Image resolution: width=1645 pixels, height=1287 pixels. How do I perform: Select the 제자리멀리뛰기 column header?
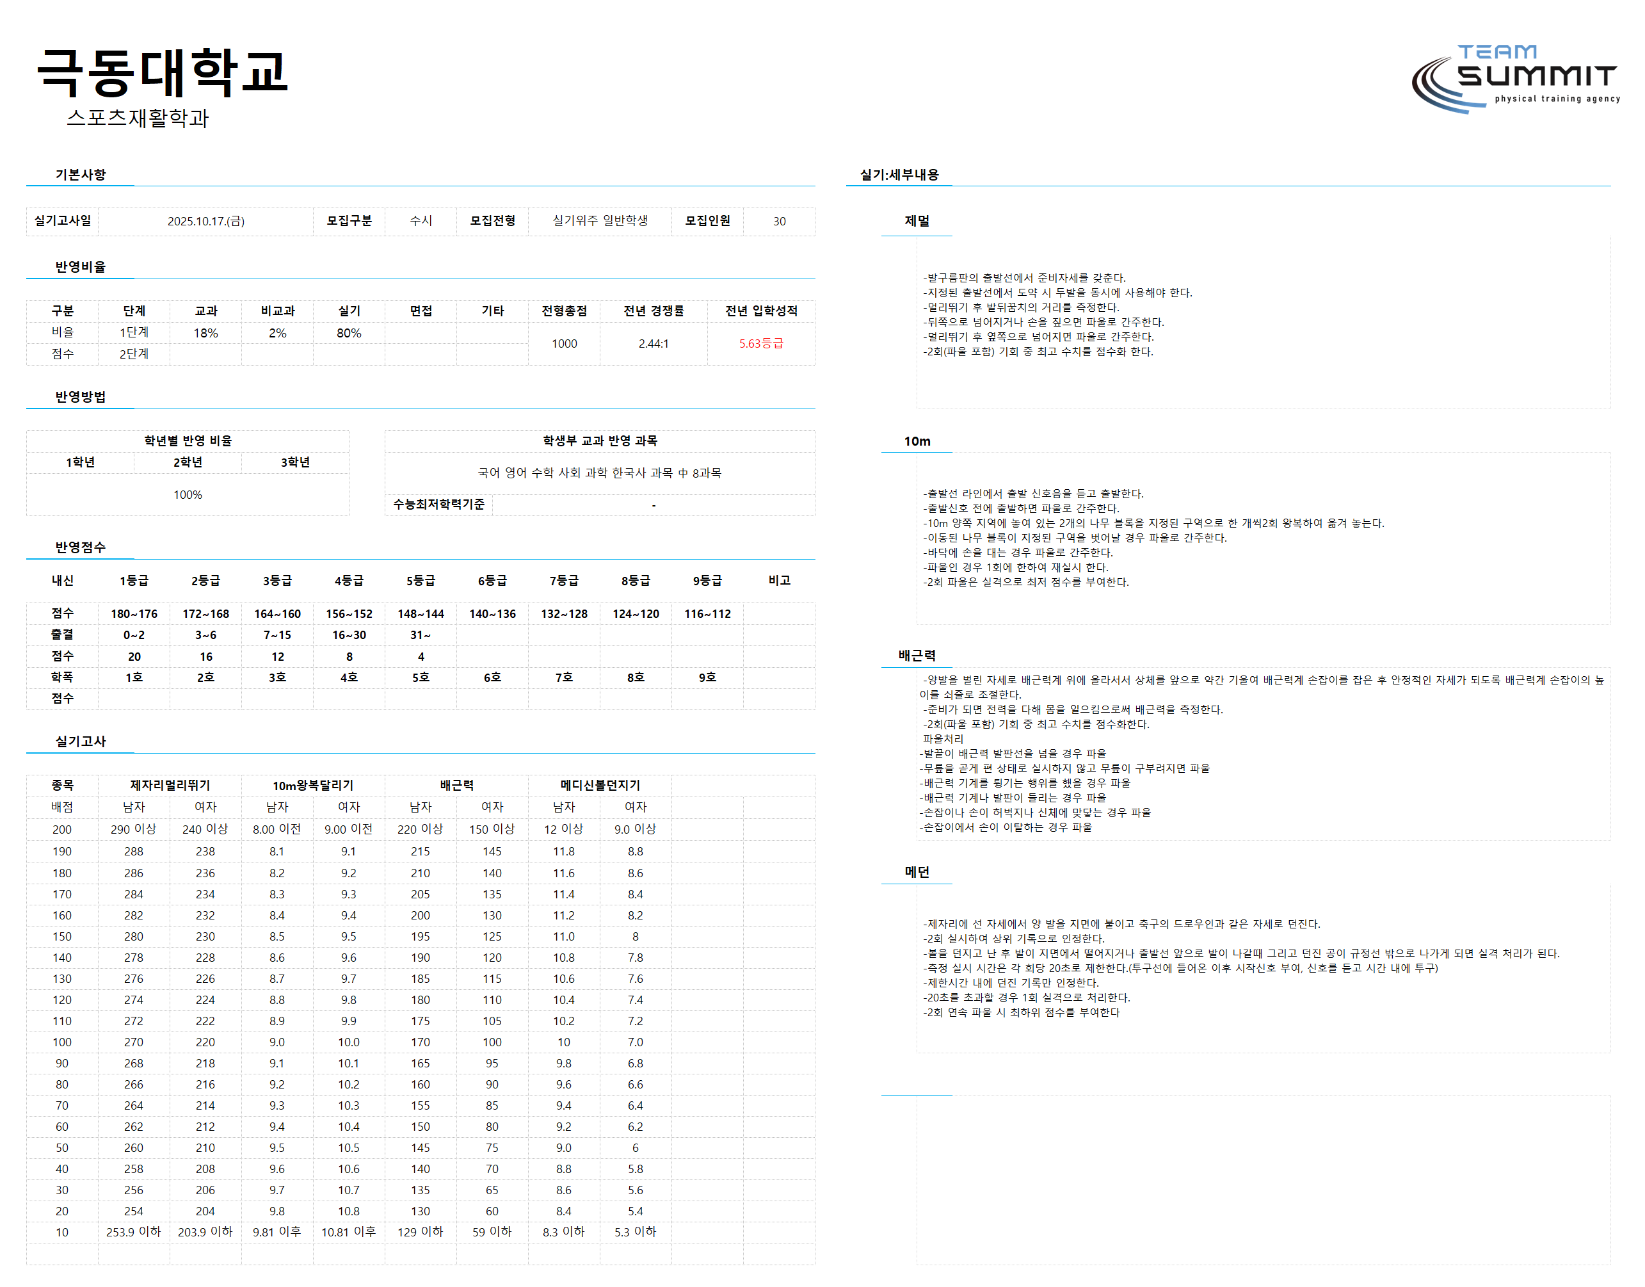(170, 785)
